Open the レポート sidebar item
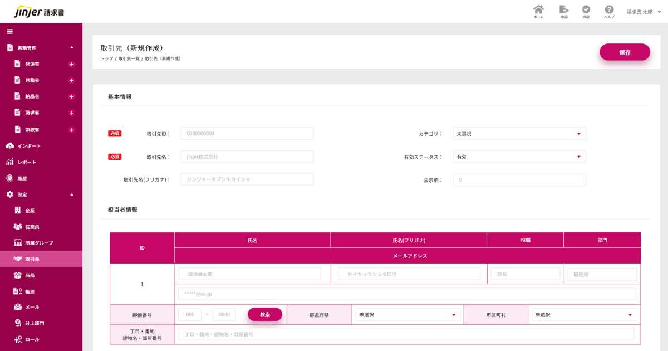Screen dimensions: 668x351 pyautogui.click(x=27, y=162)
